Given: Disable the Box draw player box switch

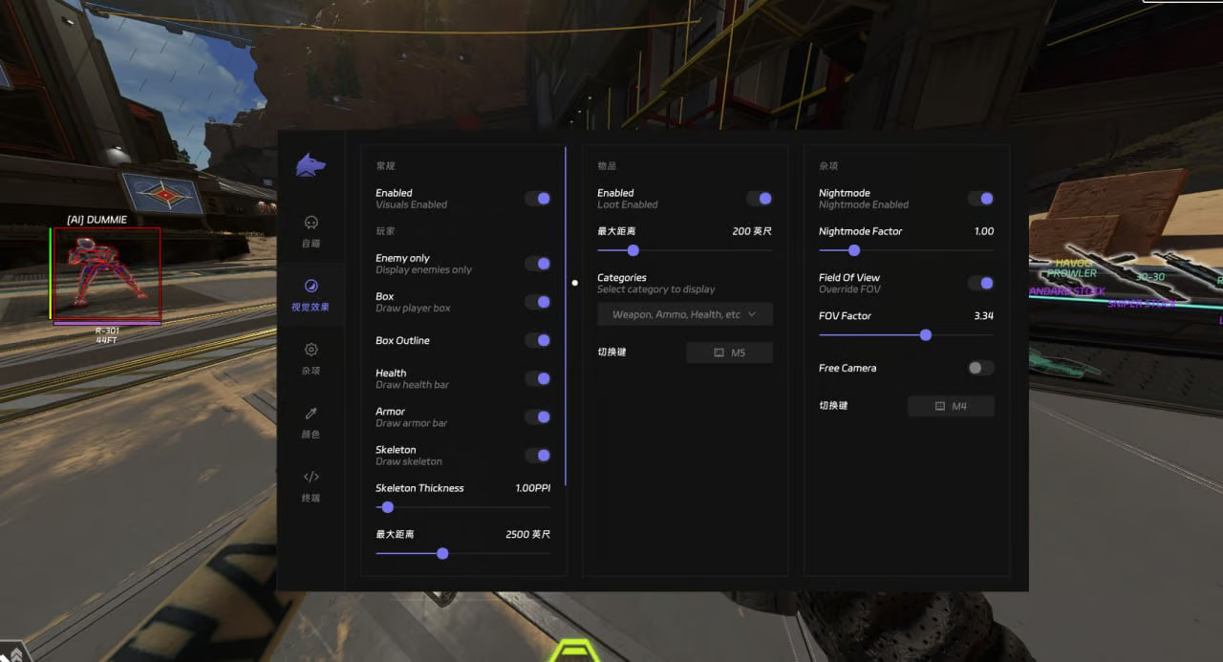Looking at the screenshot, I should pyautogui.click(x=538, y=302).
